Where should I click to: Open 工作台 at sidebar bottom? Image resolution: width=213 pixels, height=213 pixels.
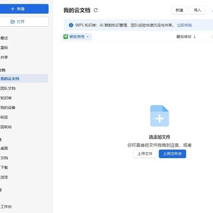coord(6,207)
